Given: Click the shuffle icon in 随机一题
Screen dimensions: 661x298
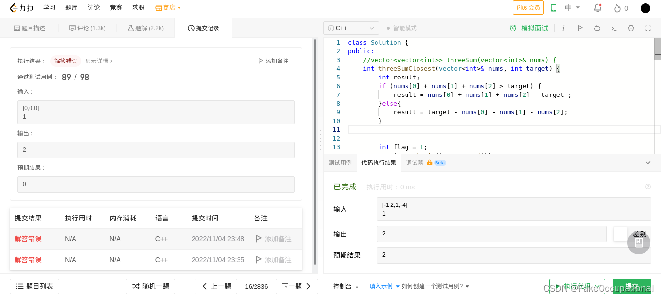Looking at the screenshot, I should (x=135, y=286).
